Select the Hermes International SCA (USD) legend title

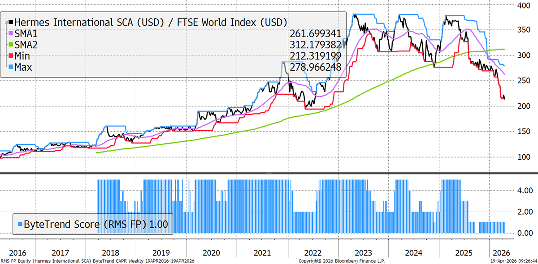click(151, 22)
